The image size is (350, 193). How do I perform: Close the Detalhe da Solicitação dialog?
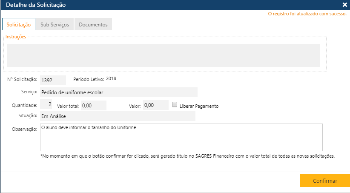344,5
